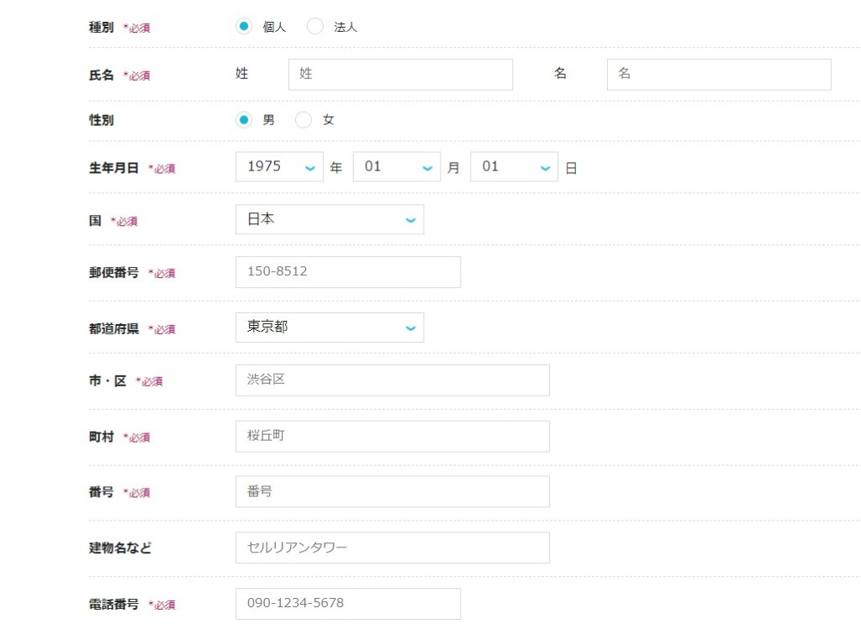The width and height of the screenshot is (861, 629).
Task: Open the birth year dropdown showing 1975
Action: pyautogui.click(x=279, y=167)
